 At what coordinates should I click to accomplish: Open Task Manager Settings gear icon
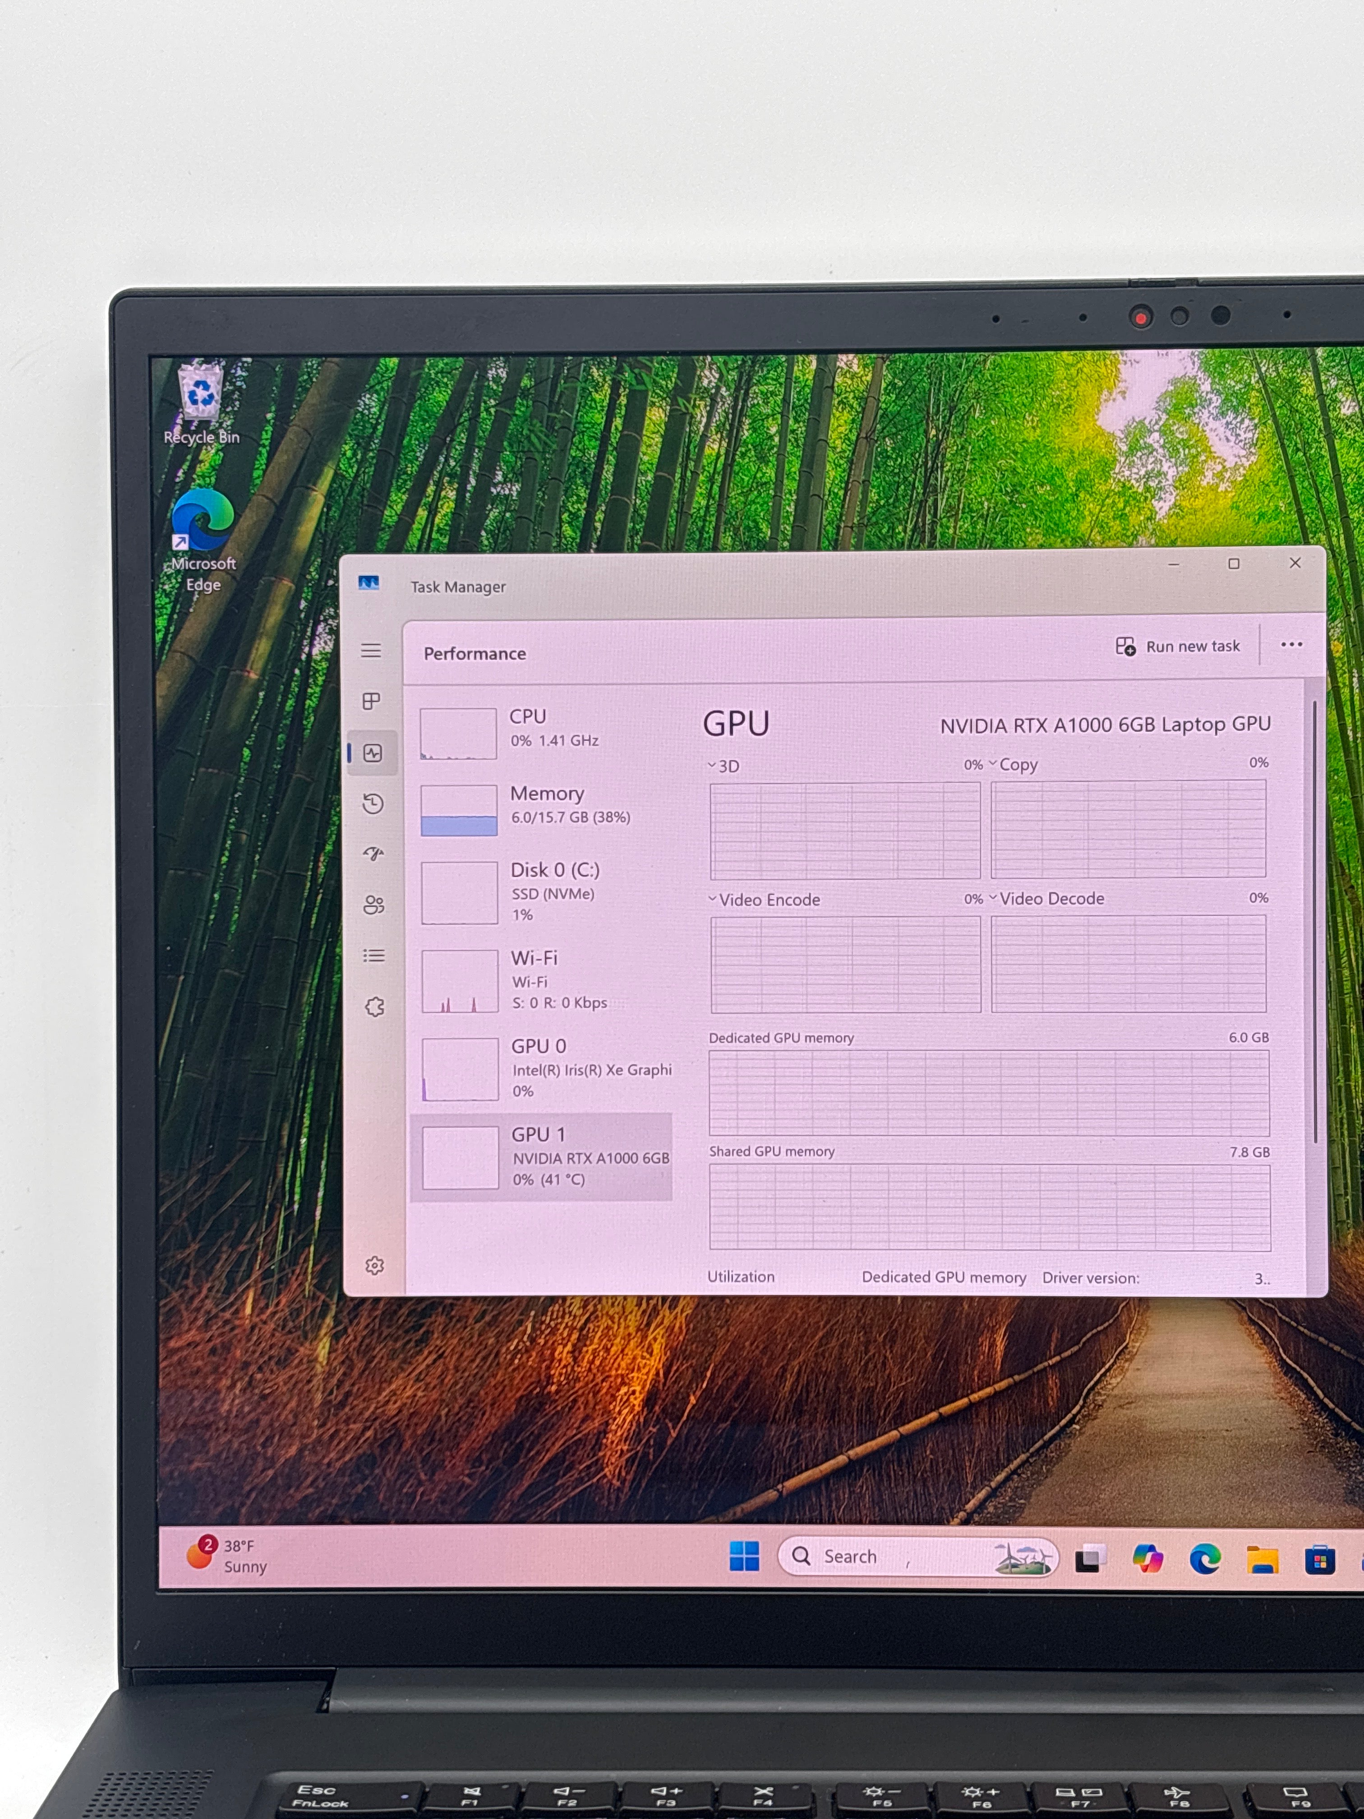(375, 1265)
